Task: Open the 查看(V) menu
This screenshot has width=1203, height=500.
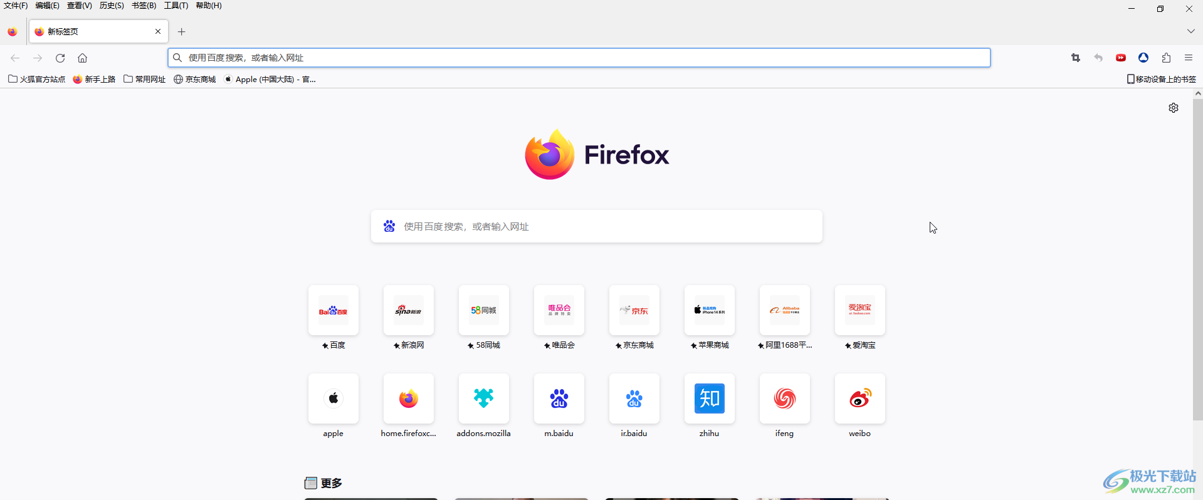Action: coord(80,6)
